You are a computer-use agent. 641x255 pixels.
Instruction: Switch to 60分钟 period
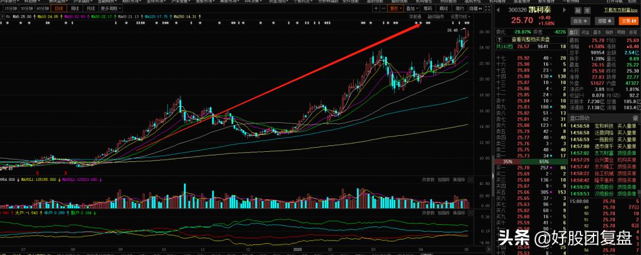point(42,8)
